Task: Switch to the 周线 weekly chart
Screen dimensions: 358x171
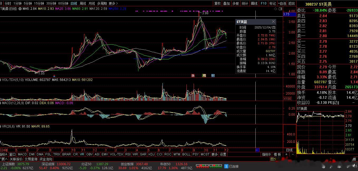Action: [x=83, y=3]
